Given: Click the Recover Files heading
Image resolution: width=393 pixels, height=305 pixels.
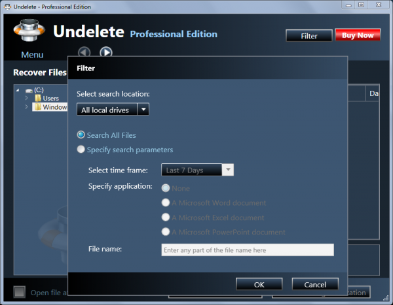Looking at the screenshot, I should click(40, 72).
